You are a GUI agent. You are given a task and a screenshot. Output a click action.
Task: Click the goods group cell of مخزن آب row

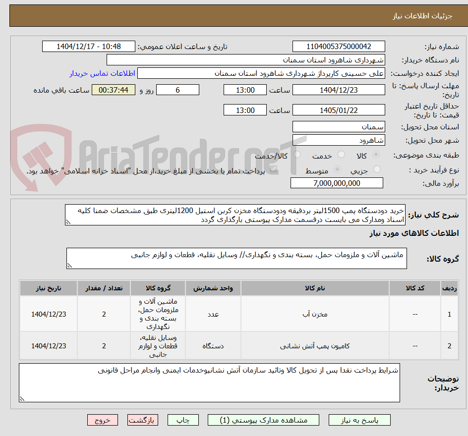158,314
